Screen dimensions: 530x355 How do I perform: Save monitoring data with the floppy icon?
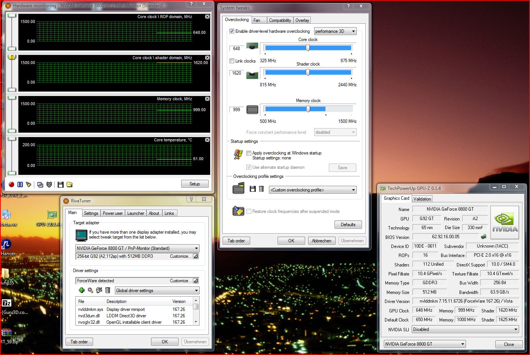pos(60,184)
